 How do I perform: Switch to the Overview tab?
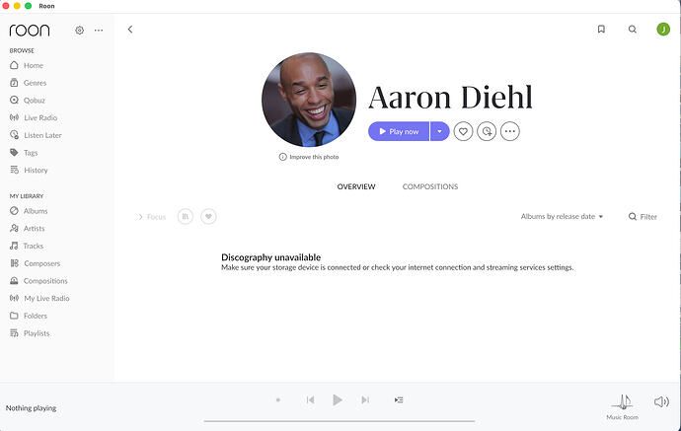[x=356, y=186]
